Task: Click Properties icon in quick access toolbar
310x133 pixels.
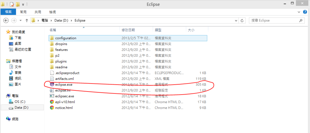Action: 12,4
